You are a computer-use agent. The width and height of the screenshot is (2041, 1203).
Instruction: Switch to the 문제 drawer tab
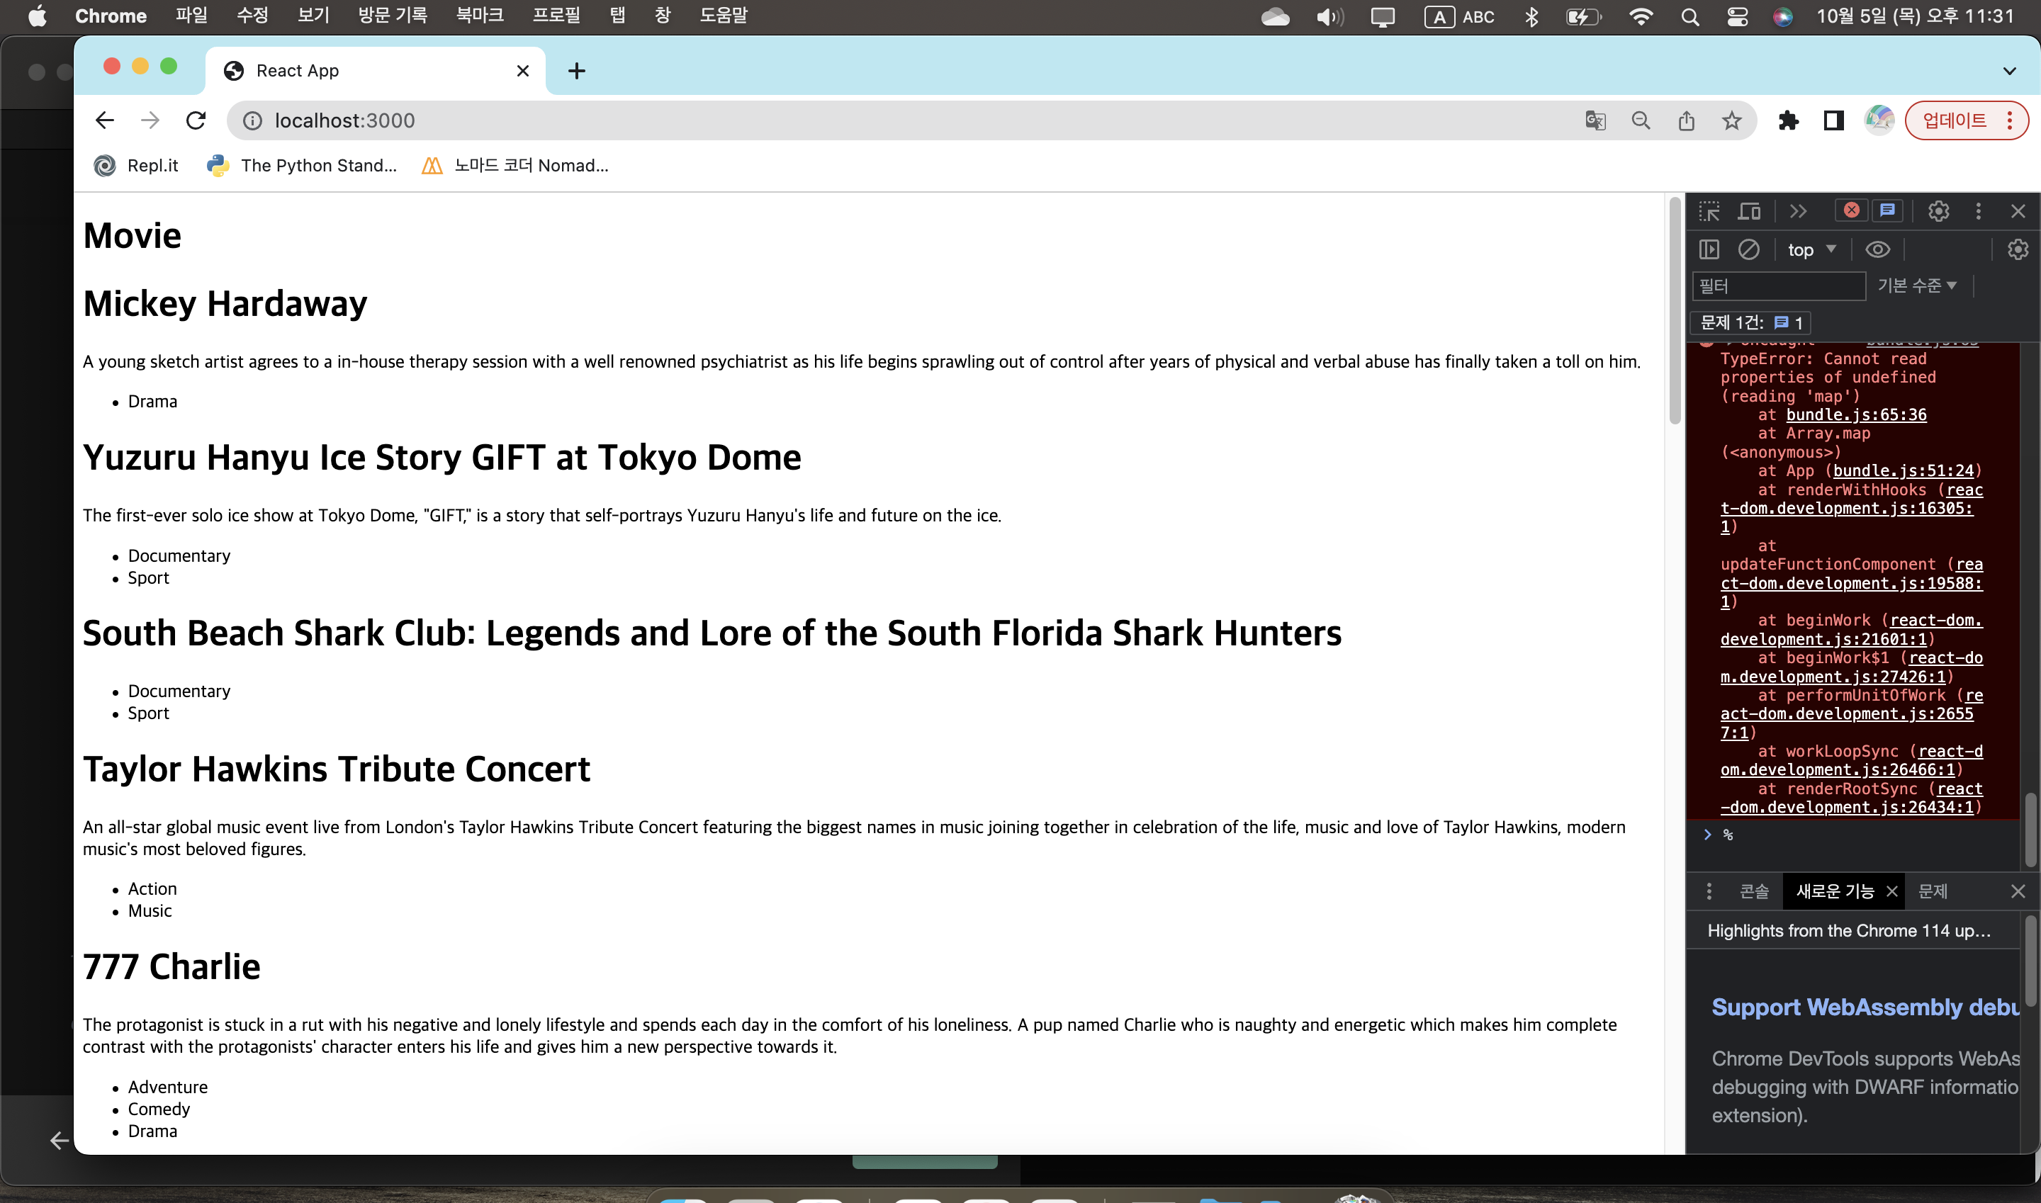(x=1933, y=891)
